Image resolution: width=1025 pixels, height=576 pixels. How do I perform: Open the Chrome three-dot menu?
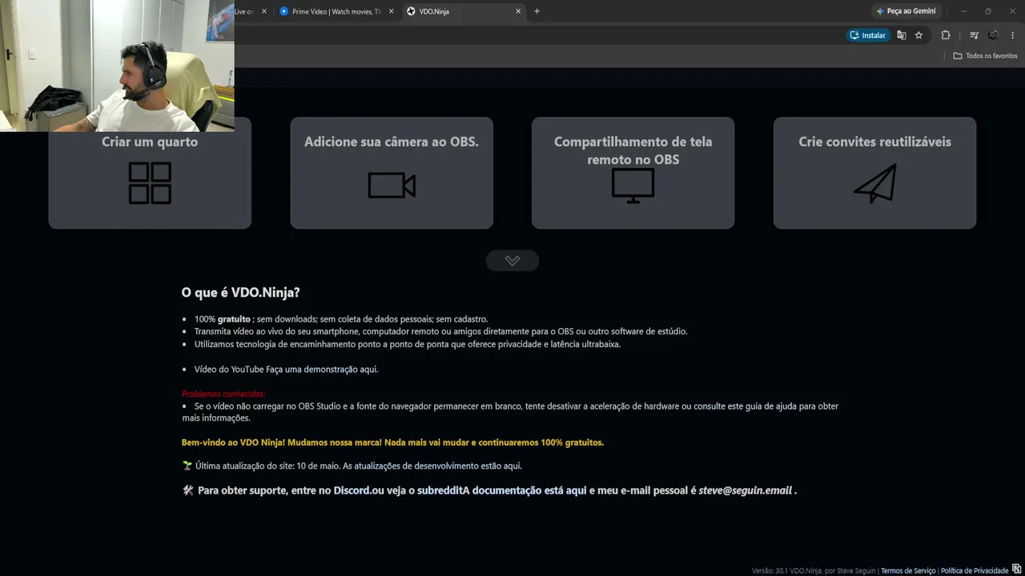pos(1013,35)
